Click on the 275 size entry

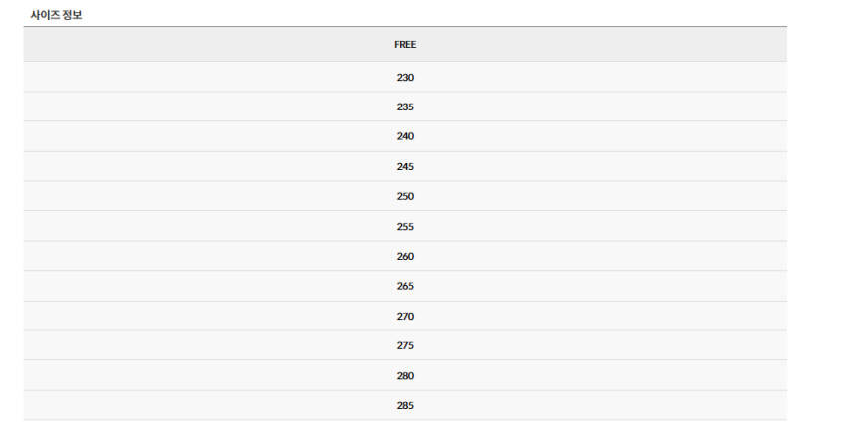(x=405, y=345)
